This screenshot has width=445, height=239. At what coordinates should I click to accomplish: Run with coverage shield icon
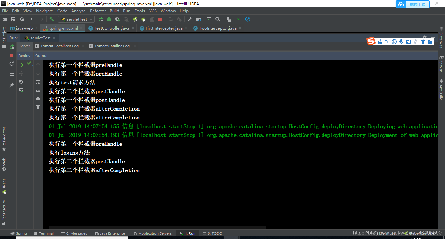118,19
